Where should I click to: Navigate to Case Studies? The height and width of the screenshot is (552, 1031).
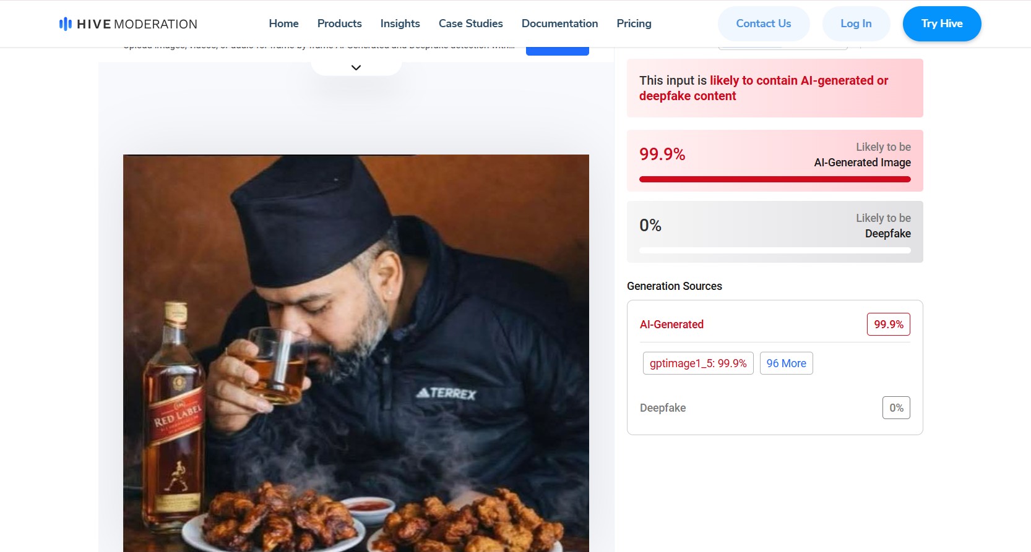[x=470, y=23]
